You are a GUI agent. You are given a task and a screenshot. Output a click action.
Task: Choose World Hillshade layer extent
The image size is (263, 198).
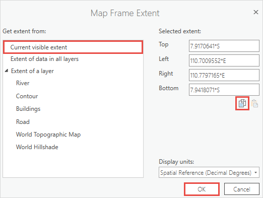point(37,147)
